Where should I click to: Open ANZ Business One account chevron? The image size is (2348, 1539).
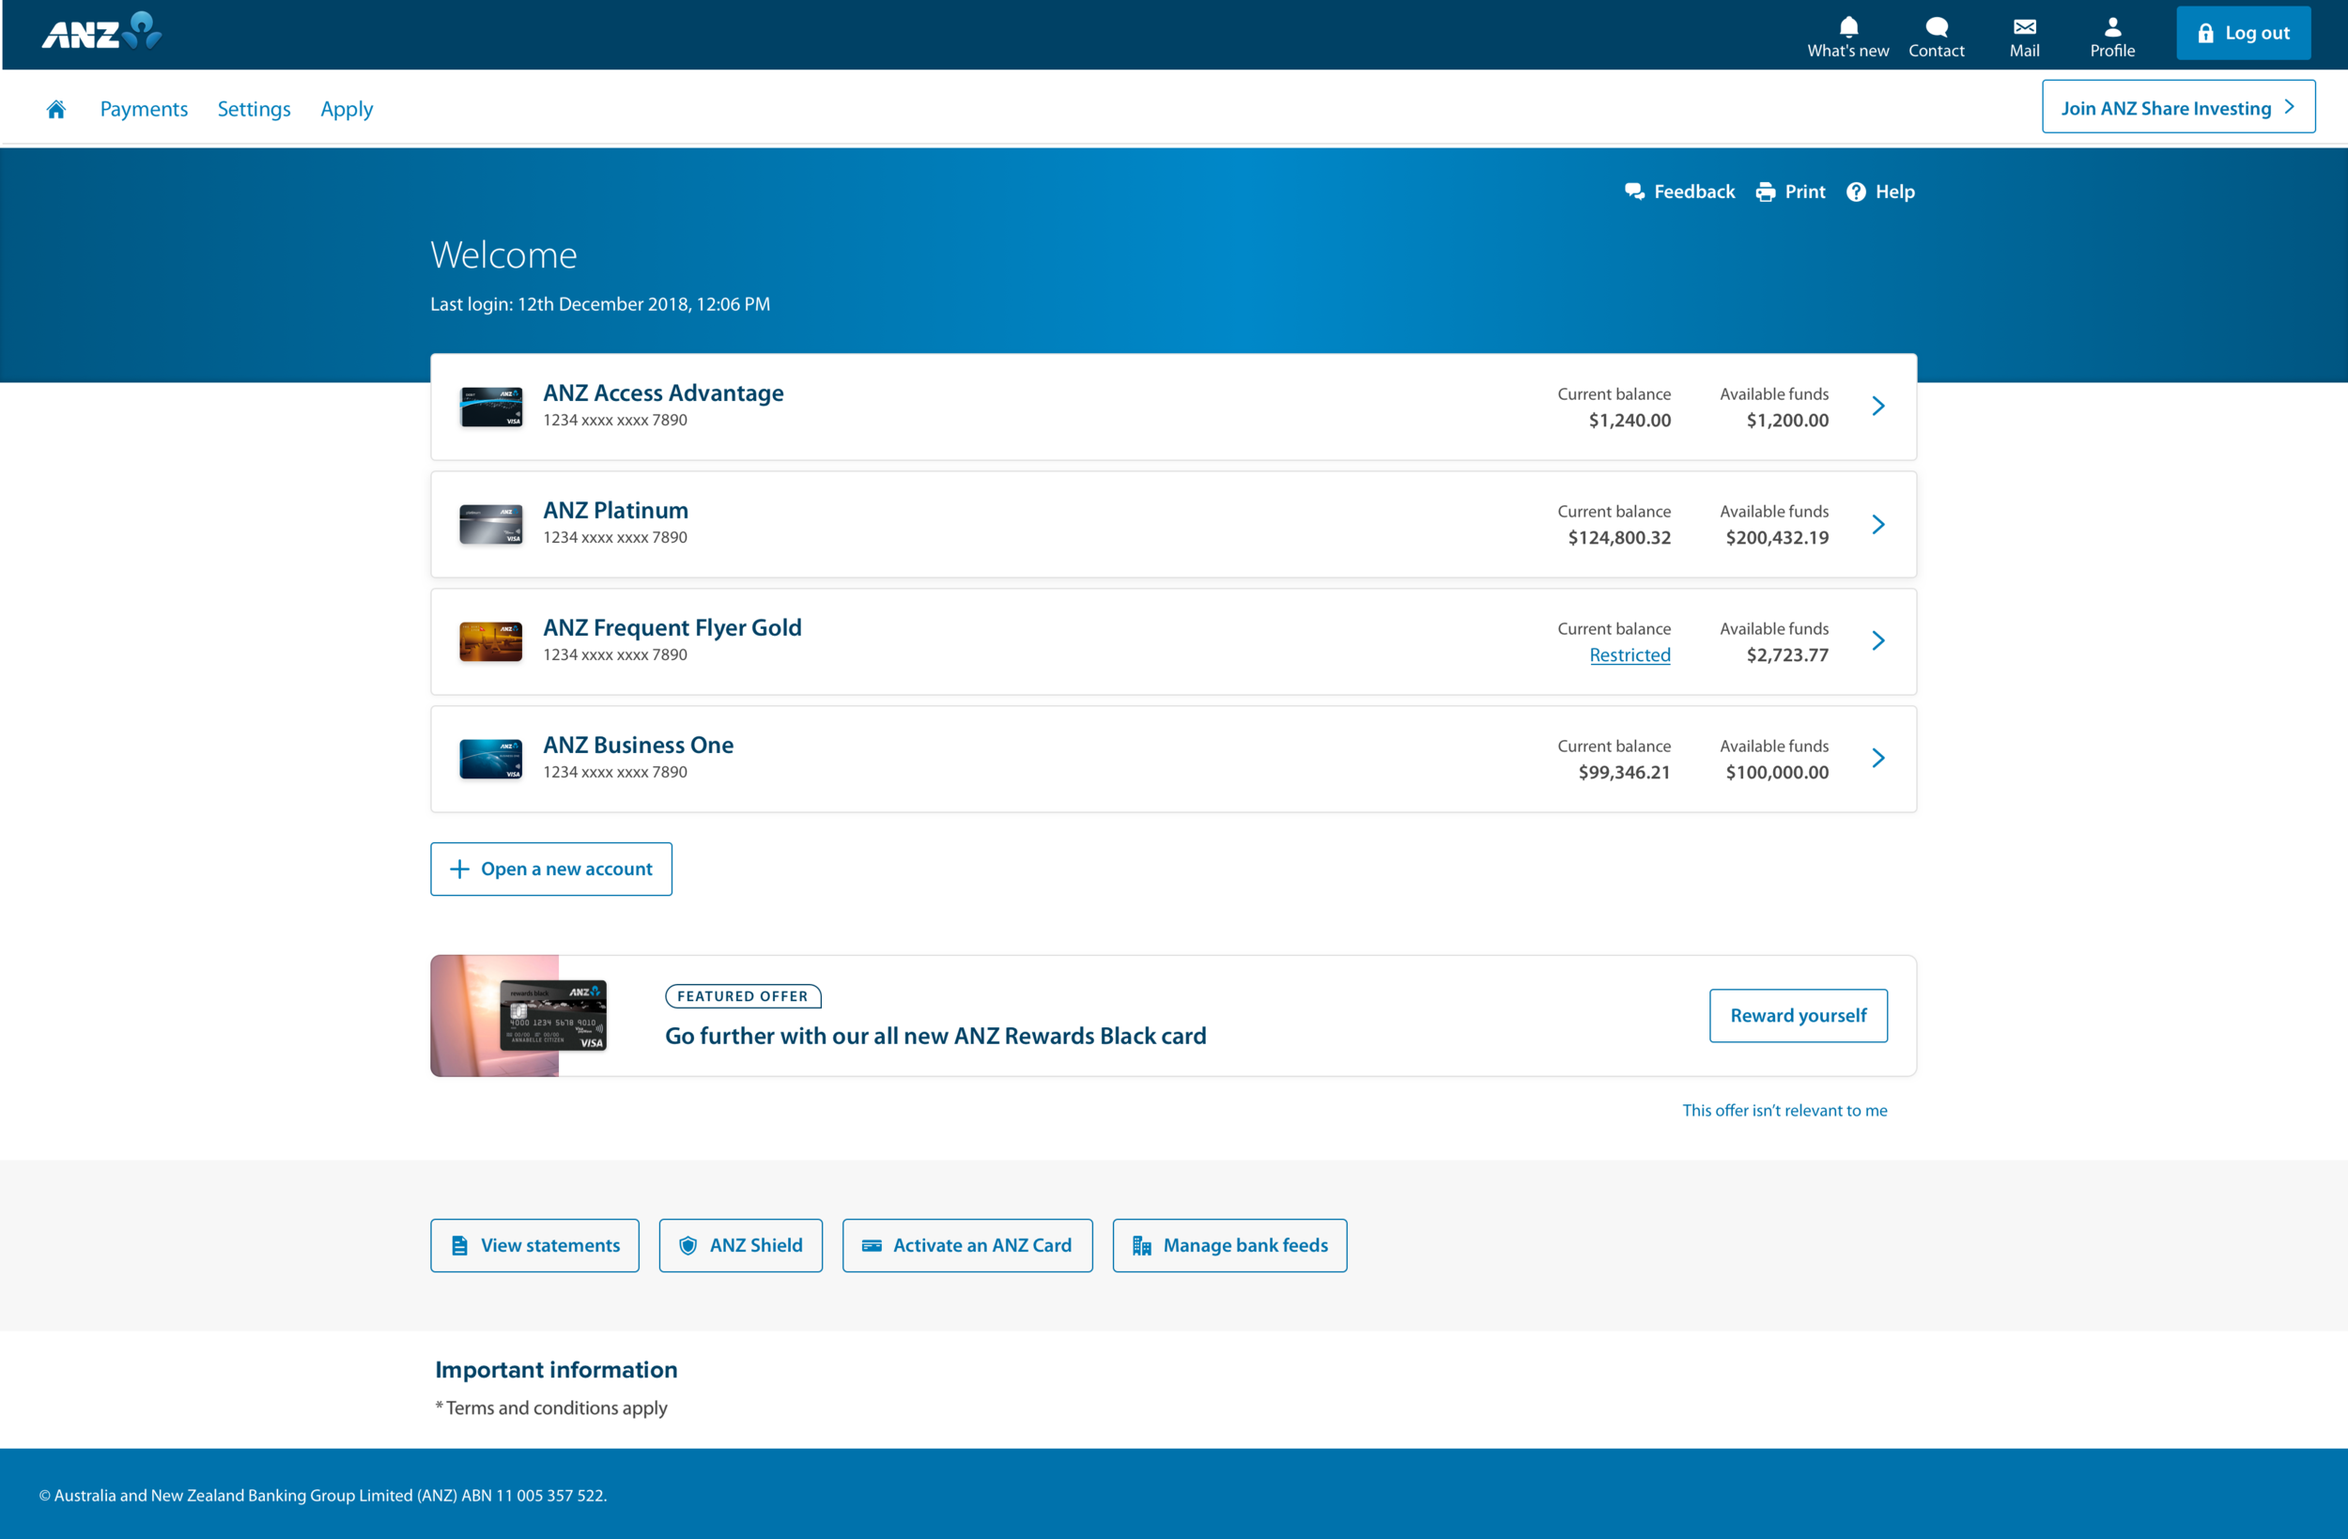(1878, 758)
